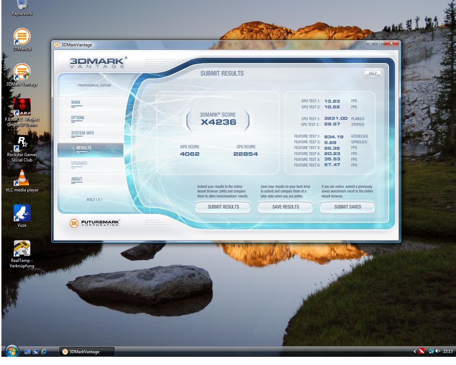The height and width of the screenshot is (365, 456).
Task: Click the SUBMIT SAVED button
Action: [x=347, y=207]
